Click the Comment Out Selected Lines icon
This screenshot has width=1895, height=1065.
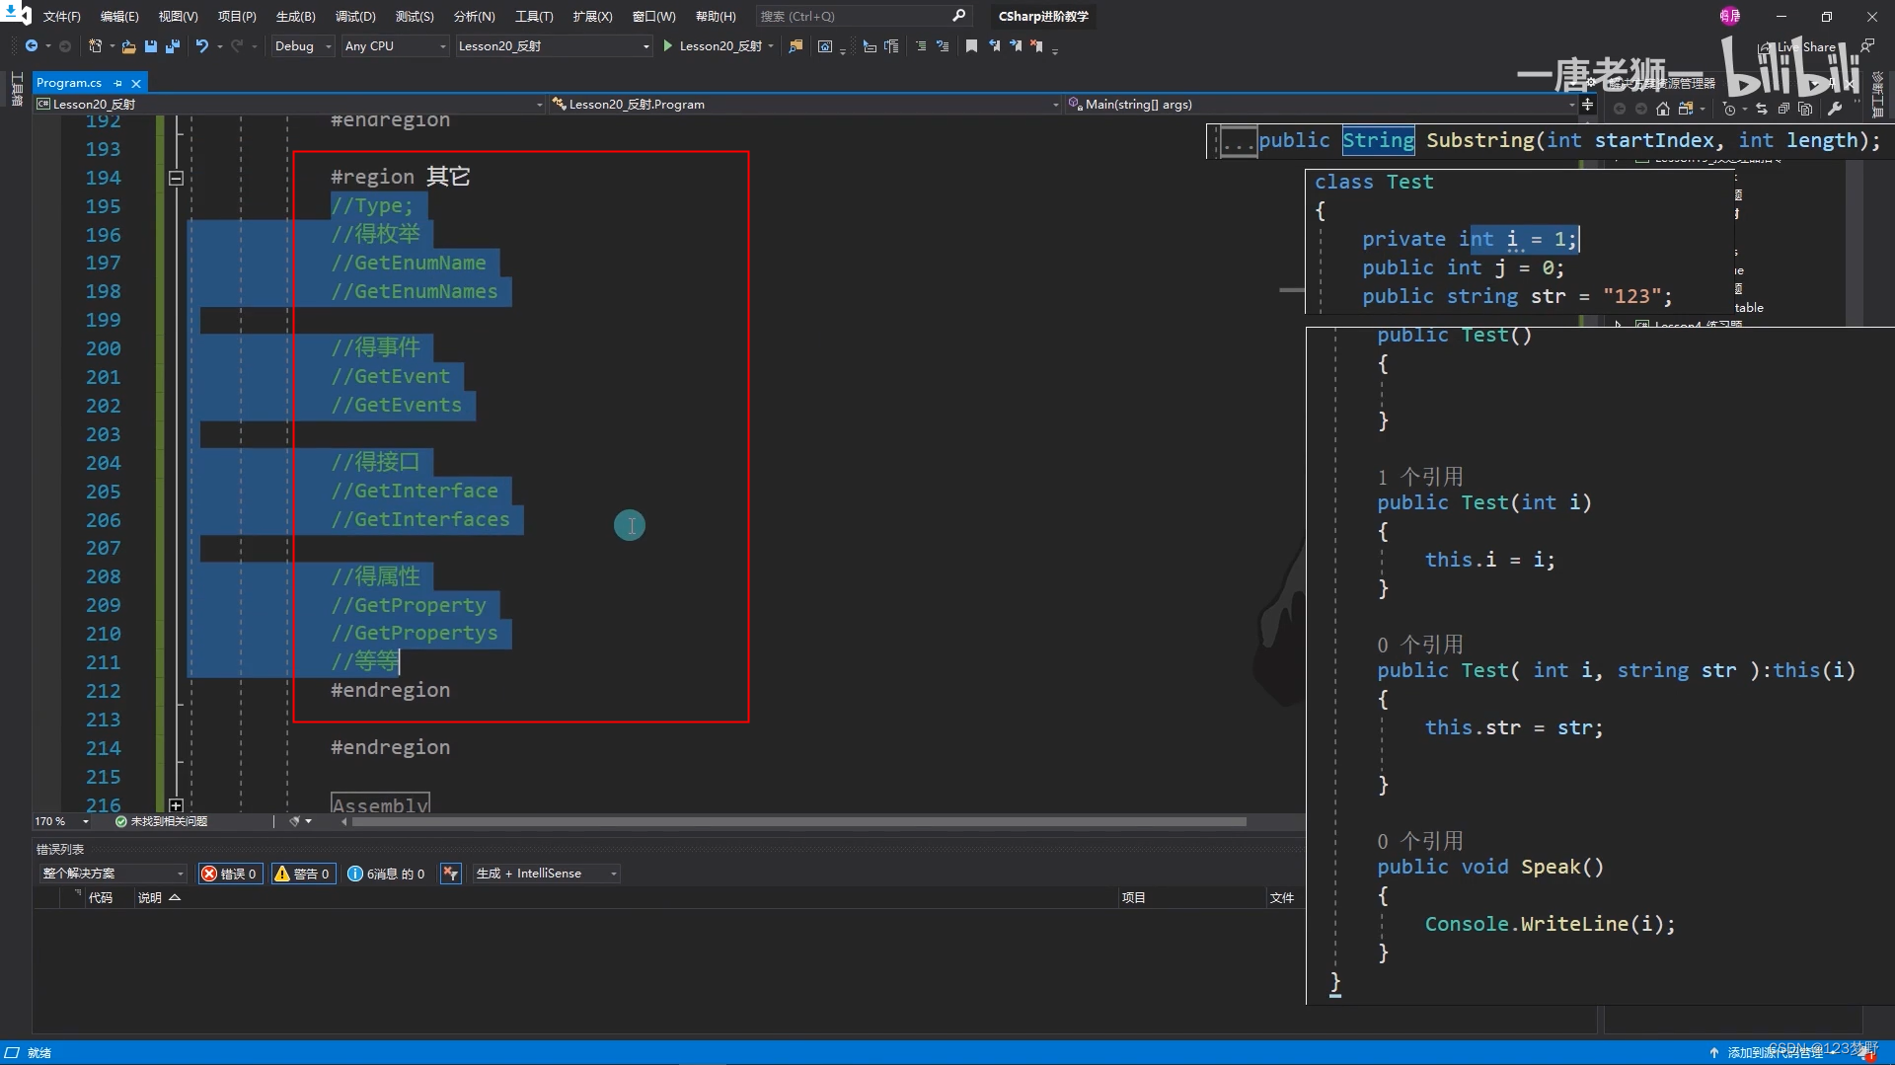(921, 46)
